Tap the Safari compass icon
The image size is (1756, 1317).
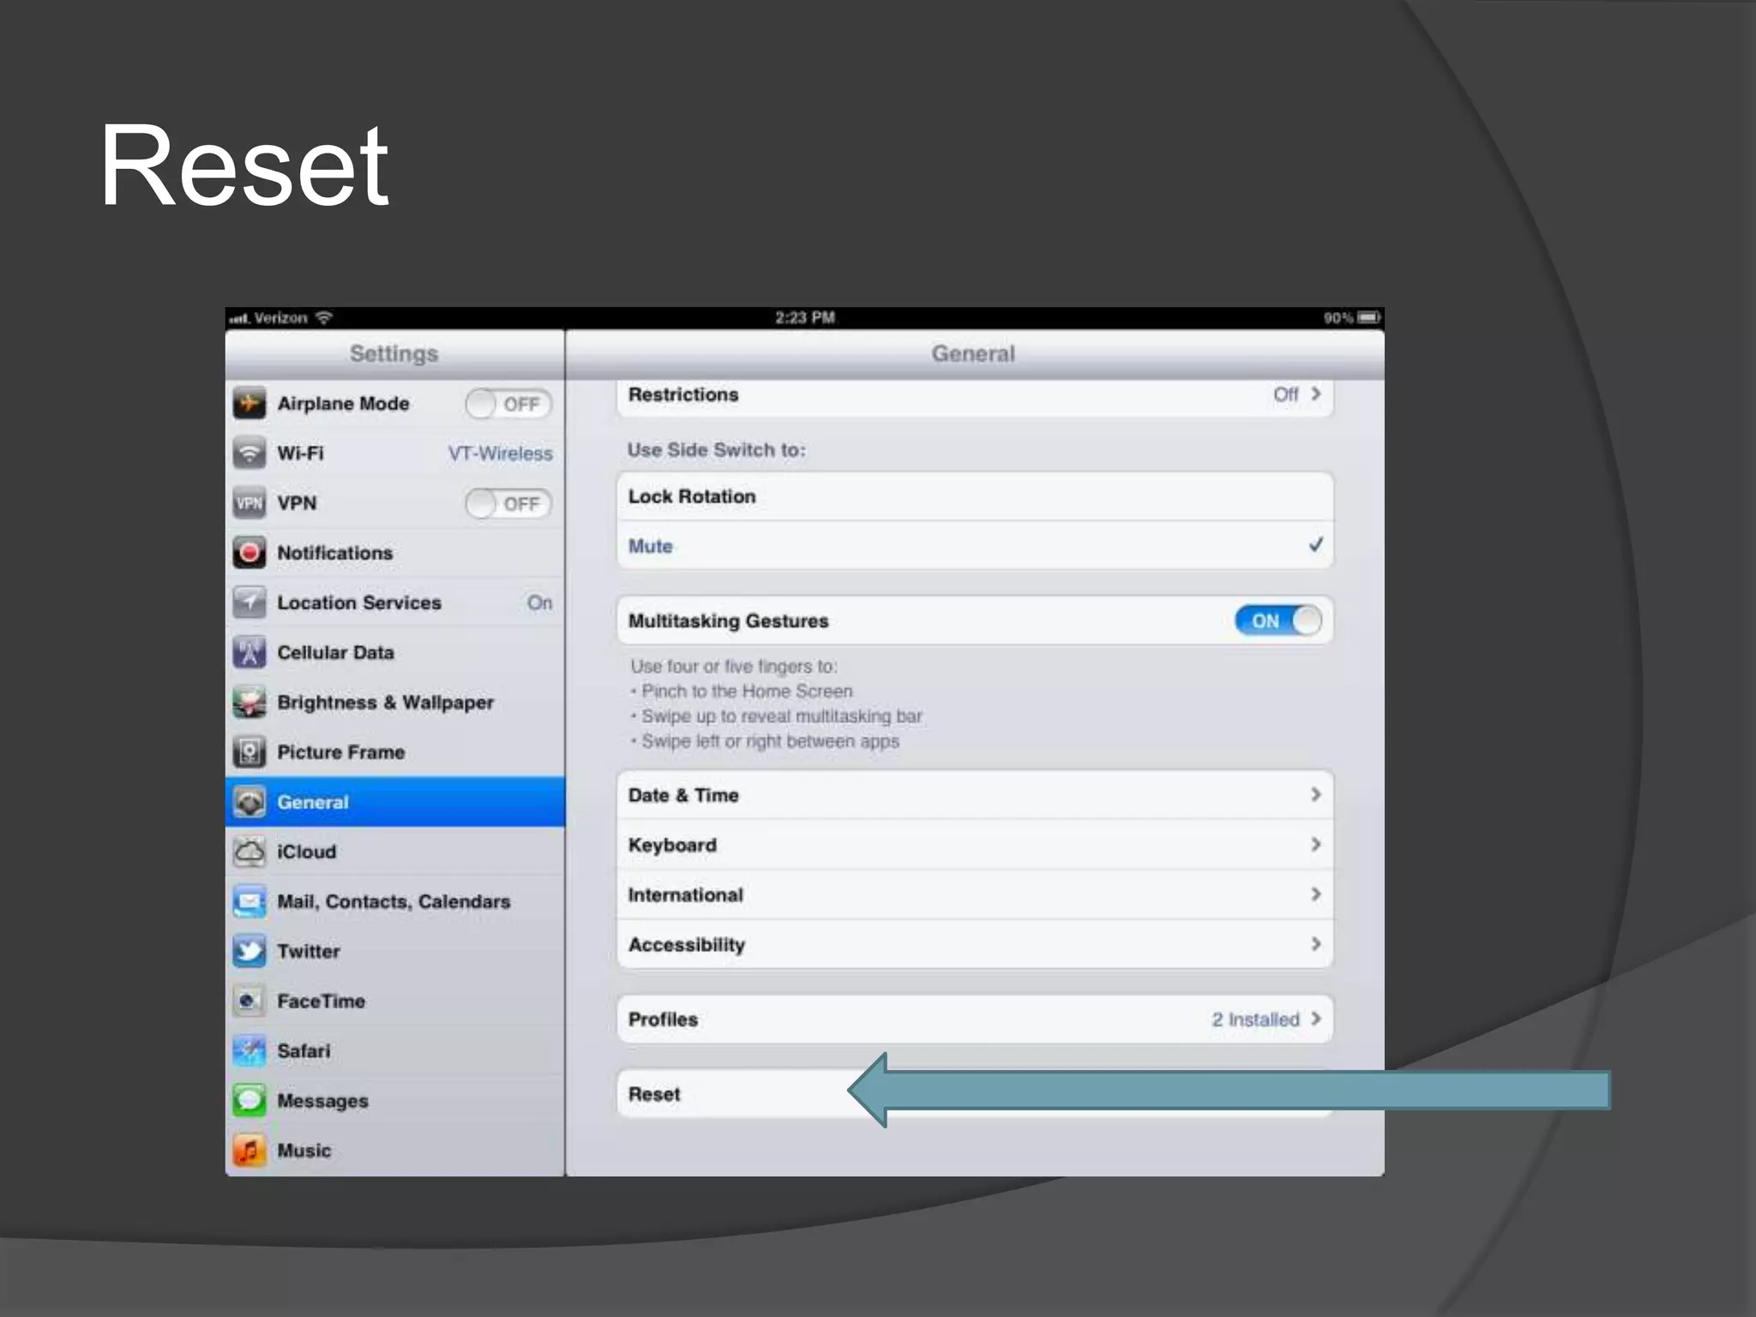click(x=250, y=1050)
